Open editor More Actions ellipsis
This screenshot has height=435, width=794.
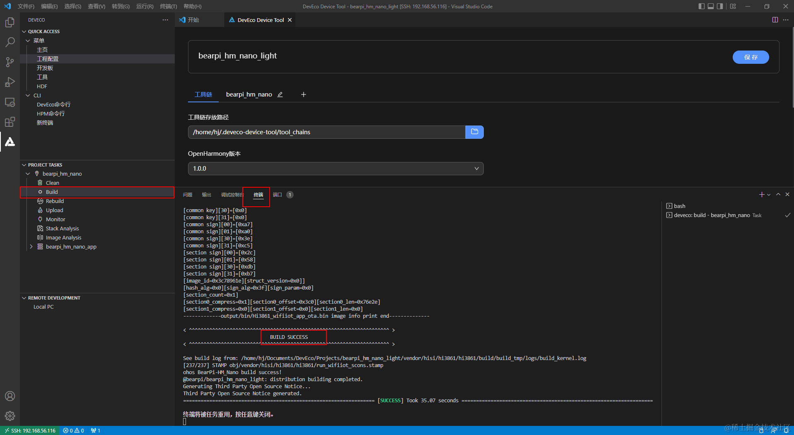(x=786, y=20)
